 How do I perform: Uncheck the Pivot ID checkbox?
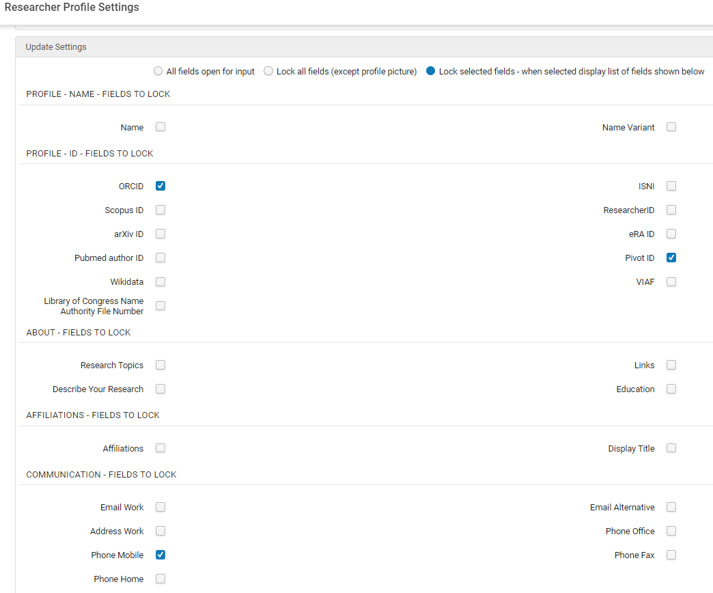click(x=671, y=258)
